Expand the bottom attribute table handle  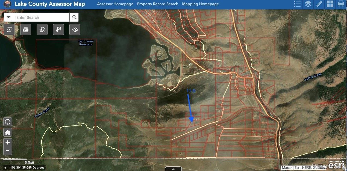click(173, 169)
